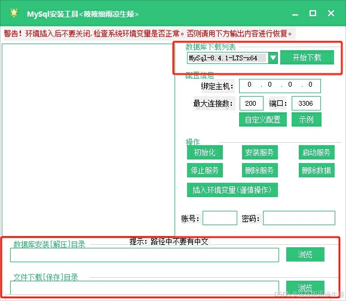
Task: Click the red 警告 warning text
Action: [148, 33]
